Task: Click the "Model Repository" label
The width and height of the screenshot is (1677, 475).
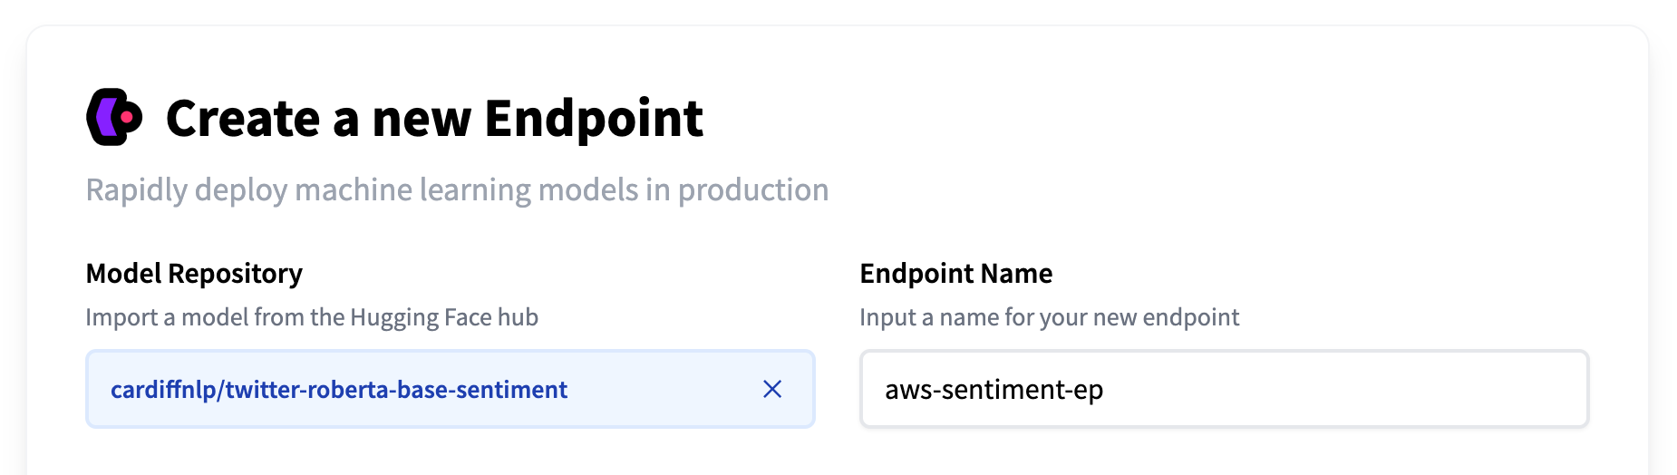Action: pyautogui.click(x=194, y=273)
